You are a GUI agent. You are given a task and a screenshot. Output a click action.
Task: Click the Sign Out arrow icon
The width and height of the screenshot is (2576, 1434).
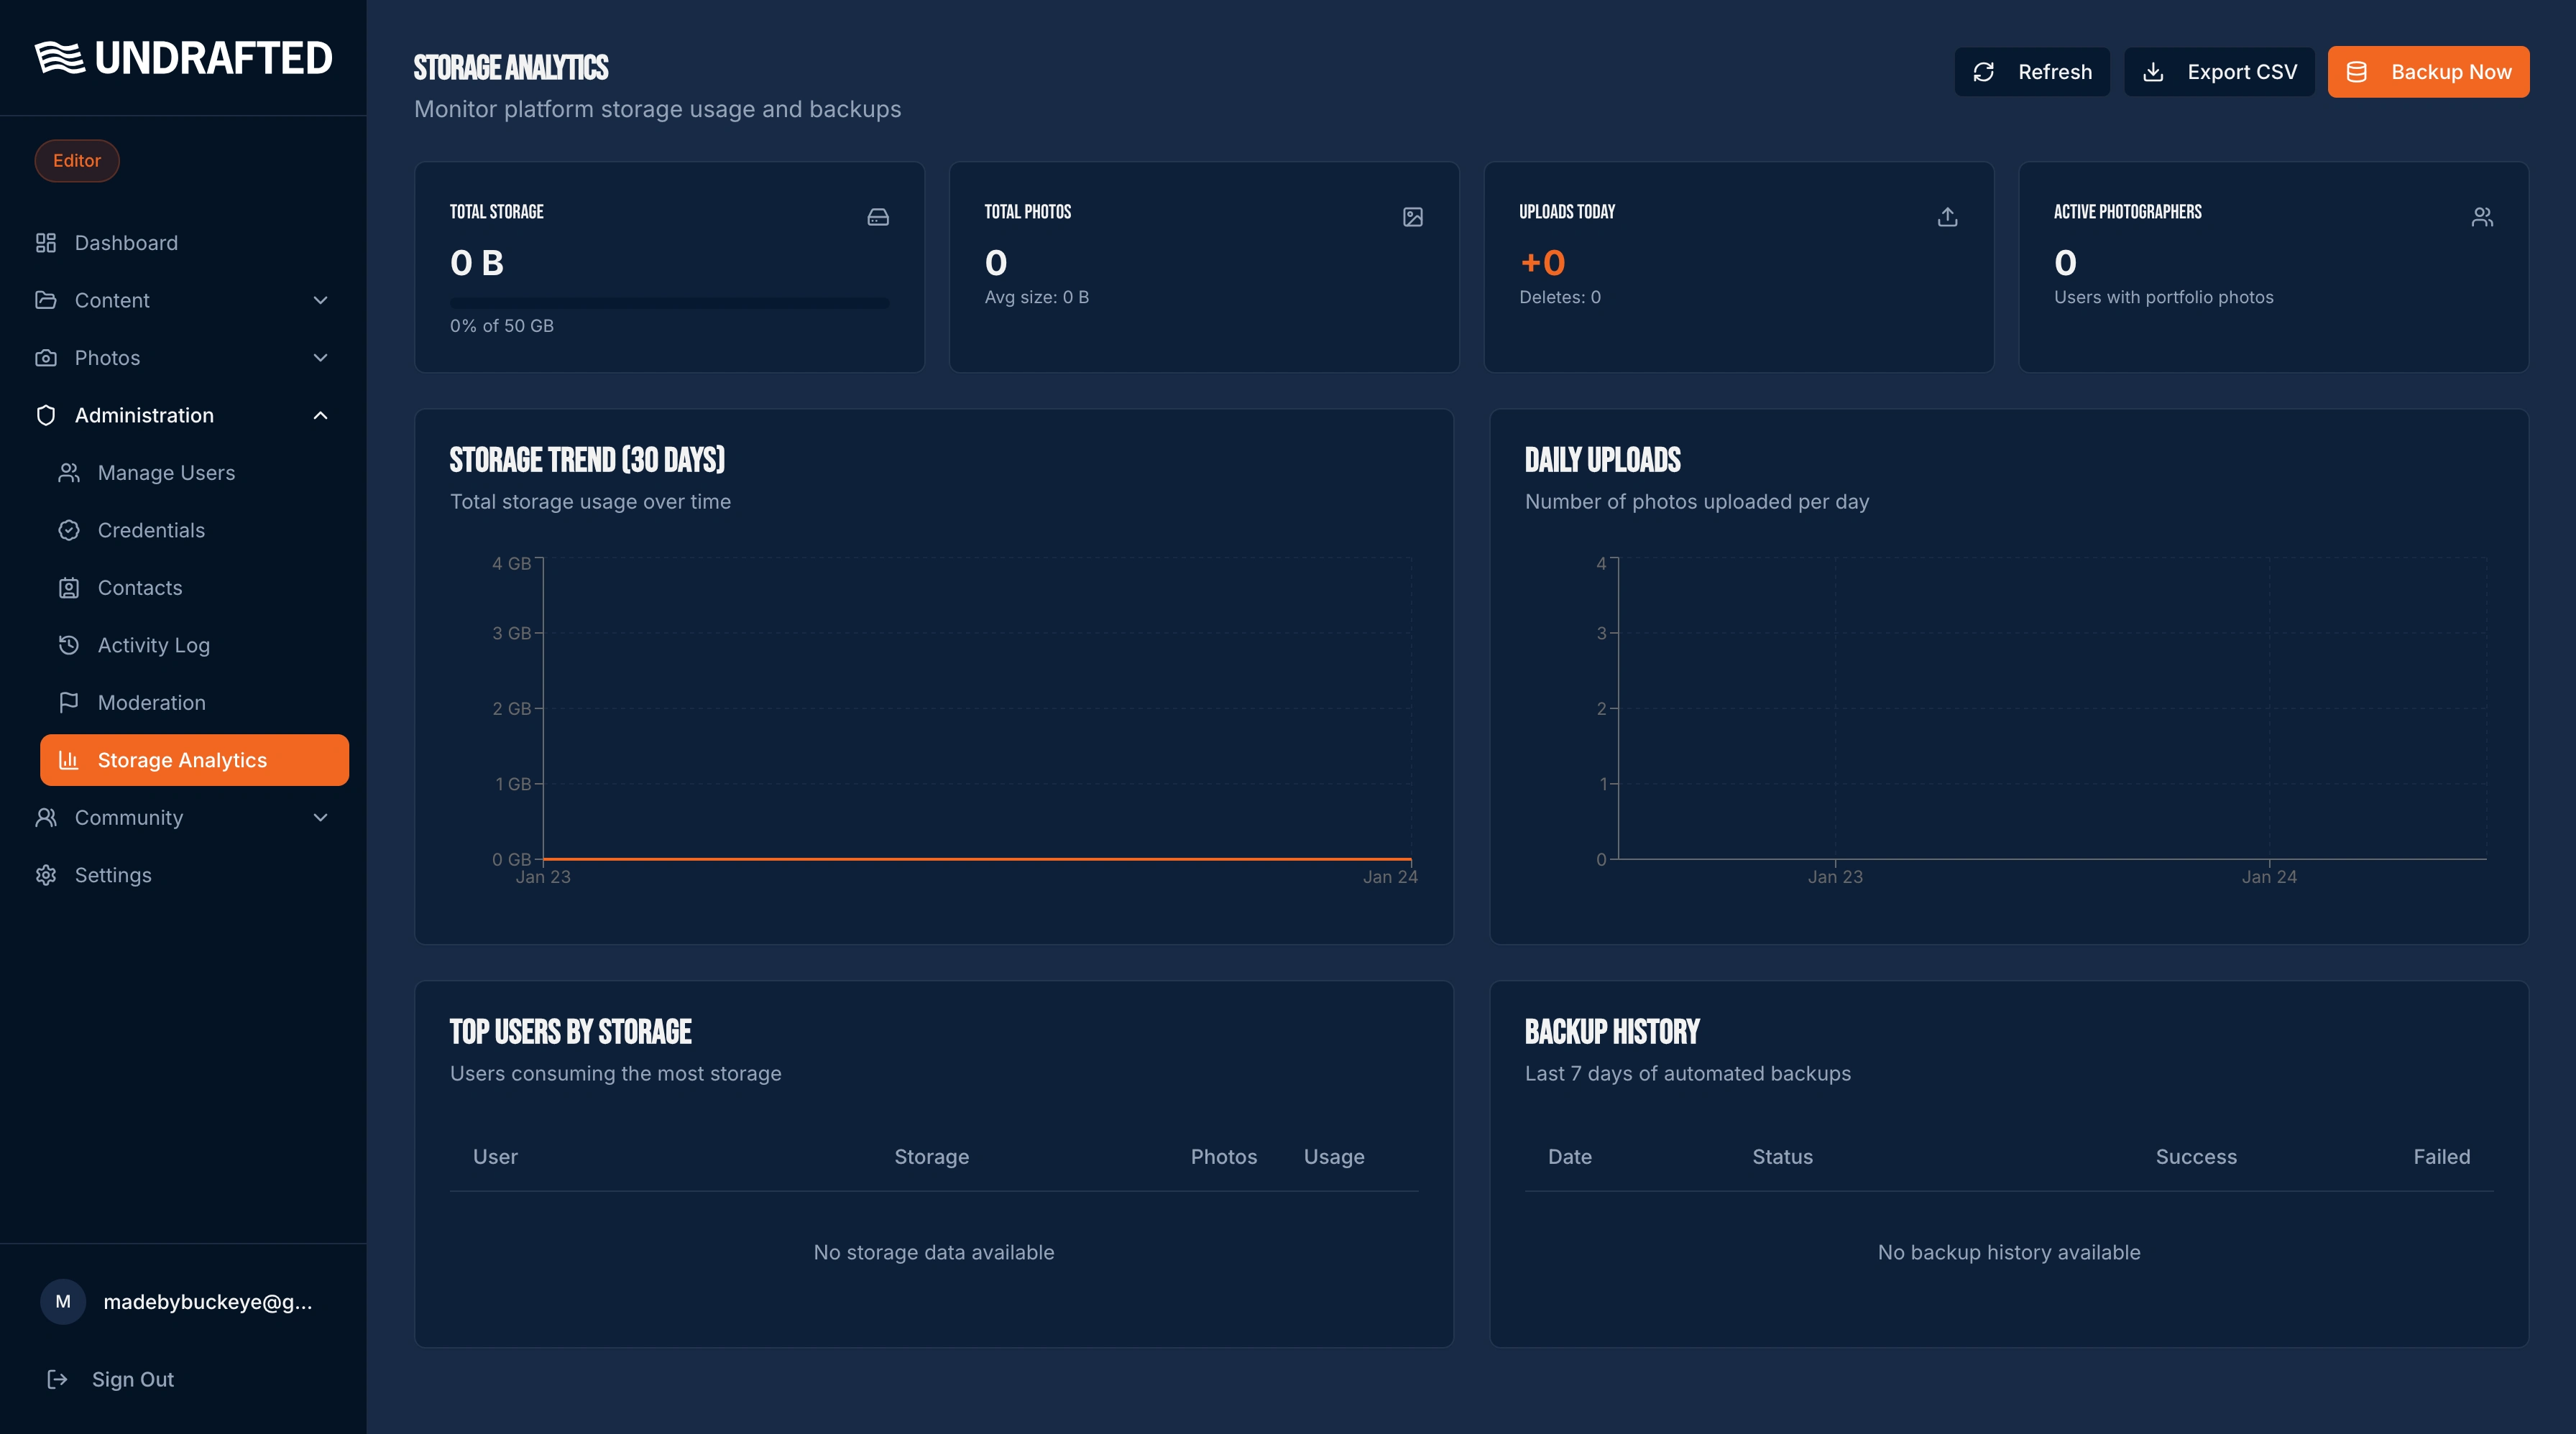[57, 1379]
